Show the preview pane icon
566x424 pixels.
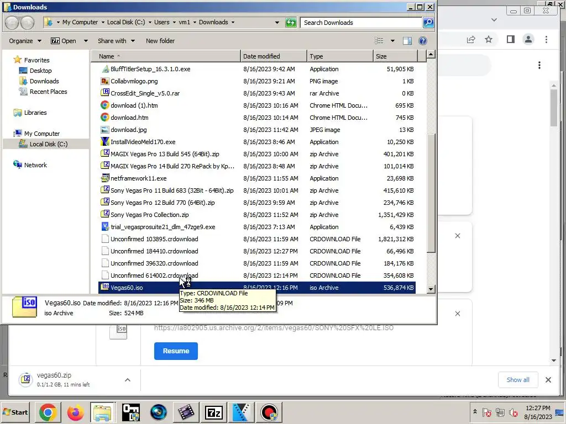407,41
